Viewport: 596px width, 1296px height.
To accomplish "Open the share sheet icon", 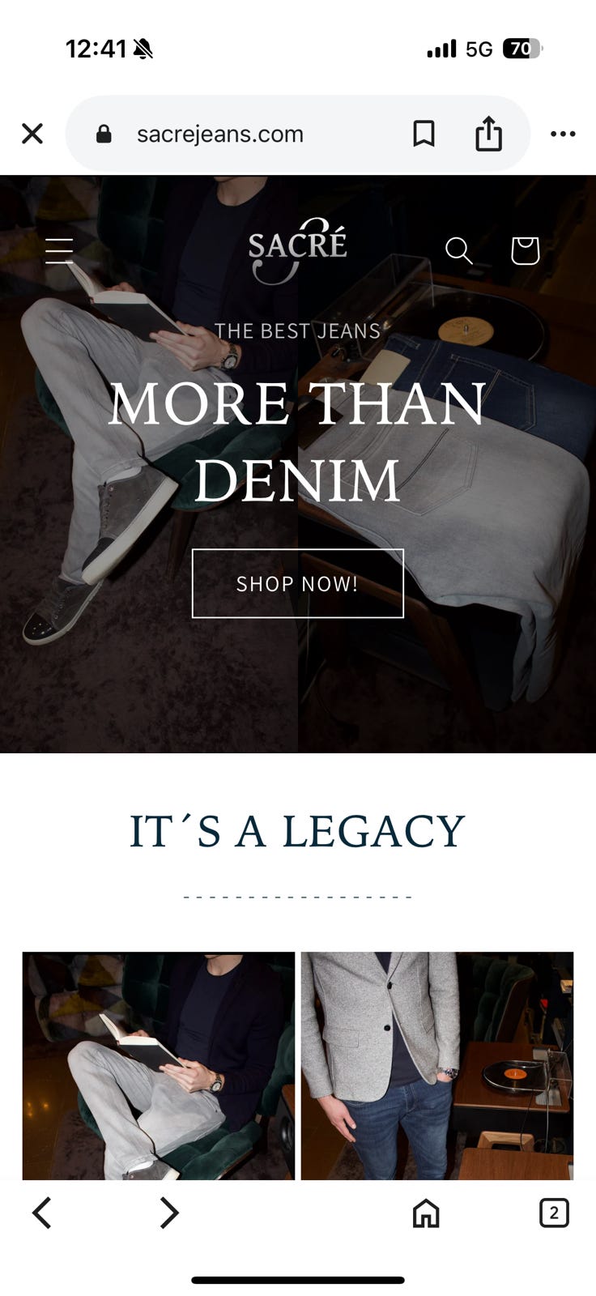I will (488, 133).
